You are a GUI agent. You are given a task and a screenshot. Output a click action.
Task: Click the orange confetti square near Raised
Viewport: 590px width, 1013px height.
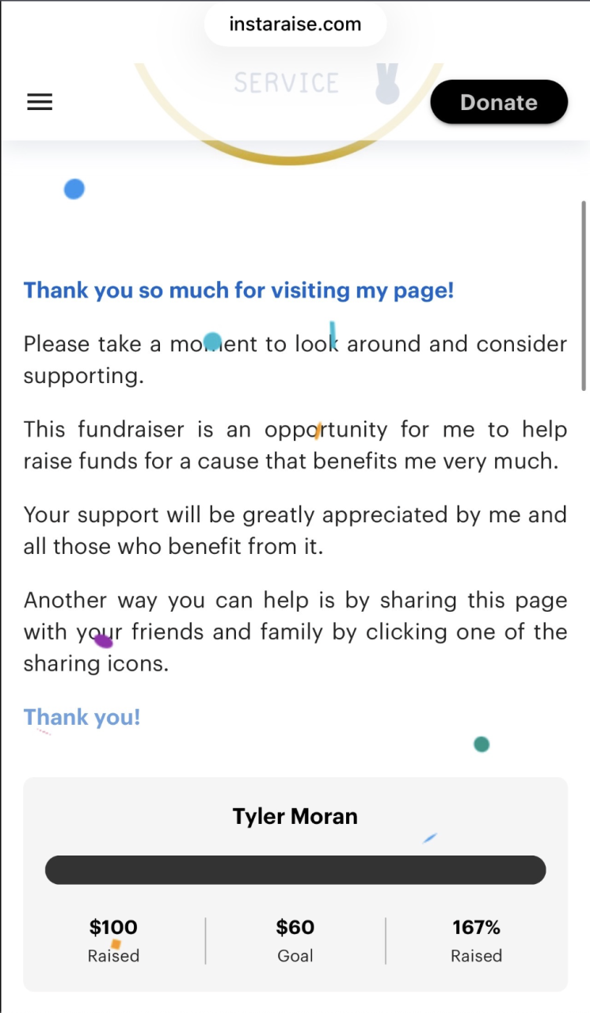pos(116,944)
